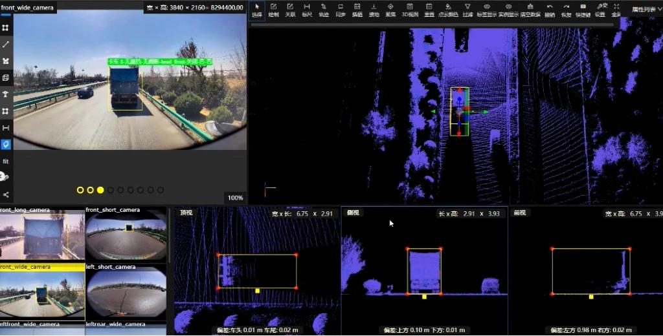Viewport: 663px width, 336px height.
Task: Toggle 实例显示 instance visibility
Action: [x=509, y=10]
